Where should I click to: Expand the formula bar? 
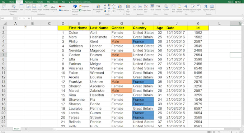[243, 18]
